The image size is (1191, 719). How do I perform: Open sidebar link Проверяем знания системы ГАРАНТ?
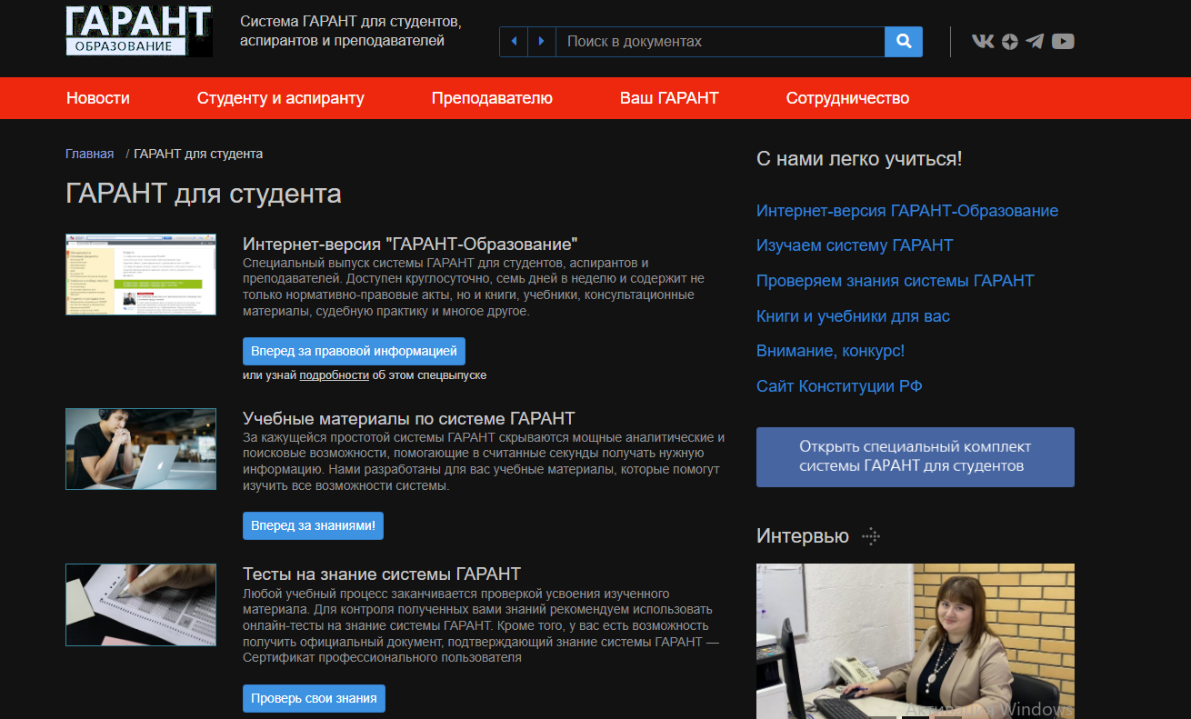point(896,281)
